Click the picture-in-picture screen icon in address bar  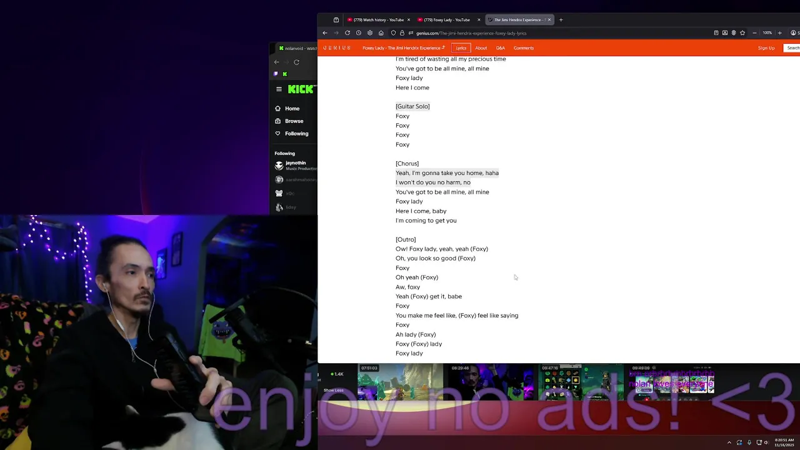[725, 33]
